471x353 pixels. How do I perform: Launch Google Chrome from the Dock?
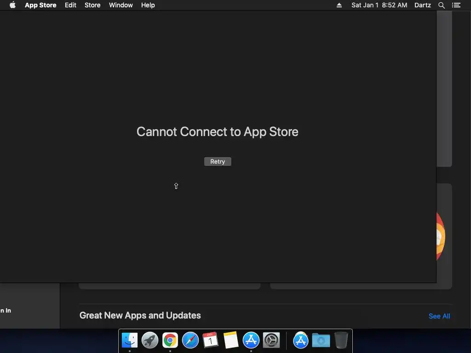coord(170,341)
